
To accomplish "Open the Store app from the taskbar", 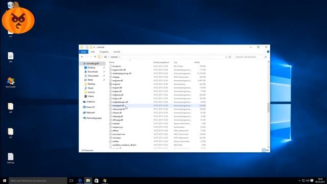I will point(97,180).
